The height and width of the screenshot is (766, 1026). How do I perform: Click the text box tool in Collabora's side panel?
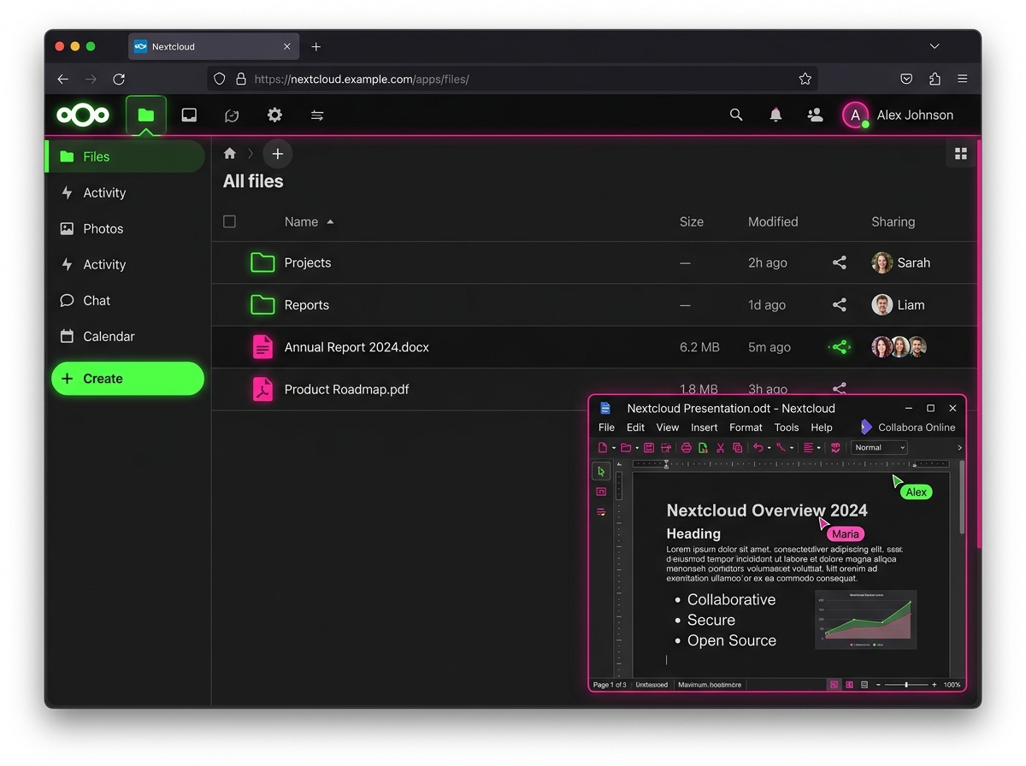pos(601,492)
